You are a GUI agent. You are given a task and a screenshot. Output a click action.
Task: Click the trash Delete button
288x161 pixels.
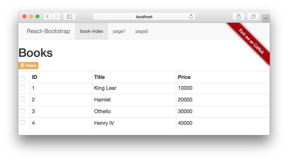coord(28,66)
